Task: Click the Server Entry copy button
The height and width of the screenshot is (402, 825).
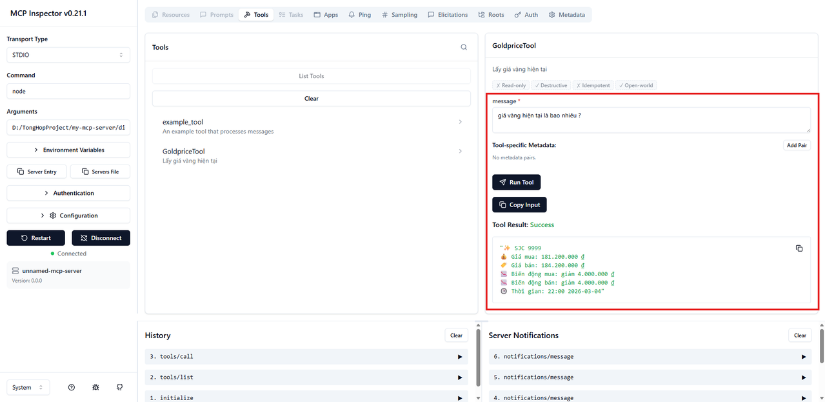Action: [37, 172]
